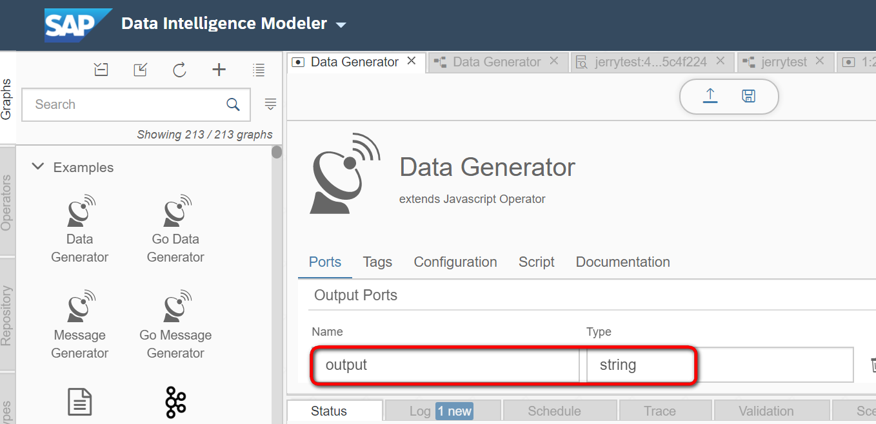The width and height of the screenshot is (876, 424).
Task: Click the port Type field containing string
Action: pyautogui.click(x=720, y=365)
